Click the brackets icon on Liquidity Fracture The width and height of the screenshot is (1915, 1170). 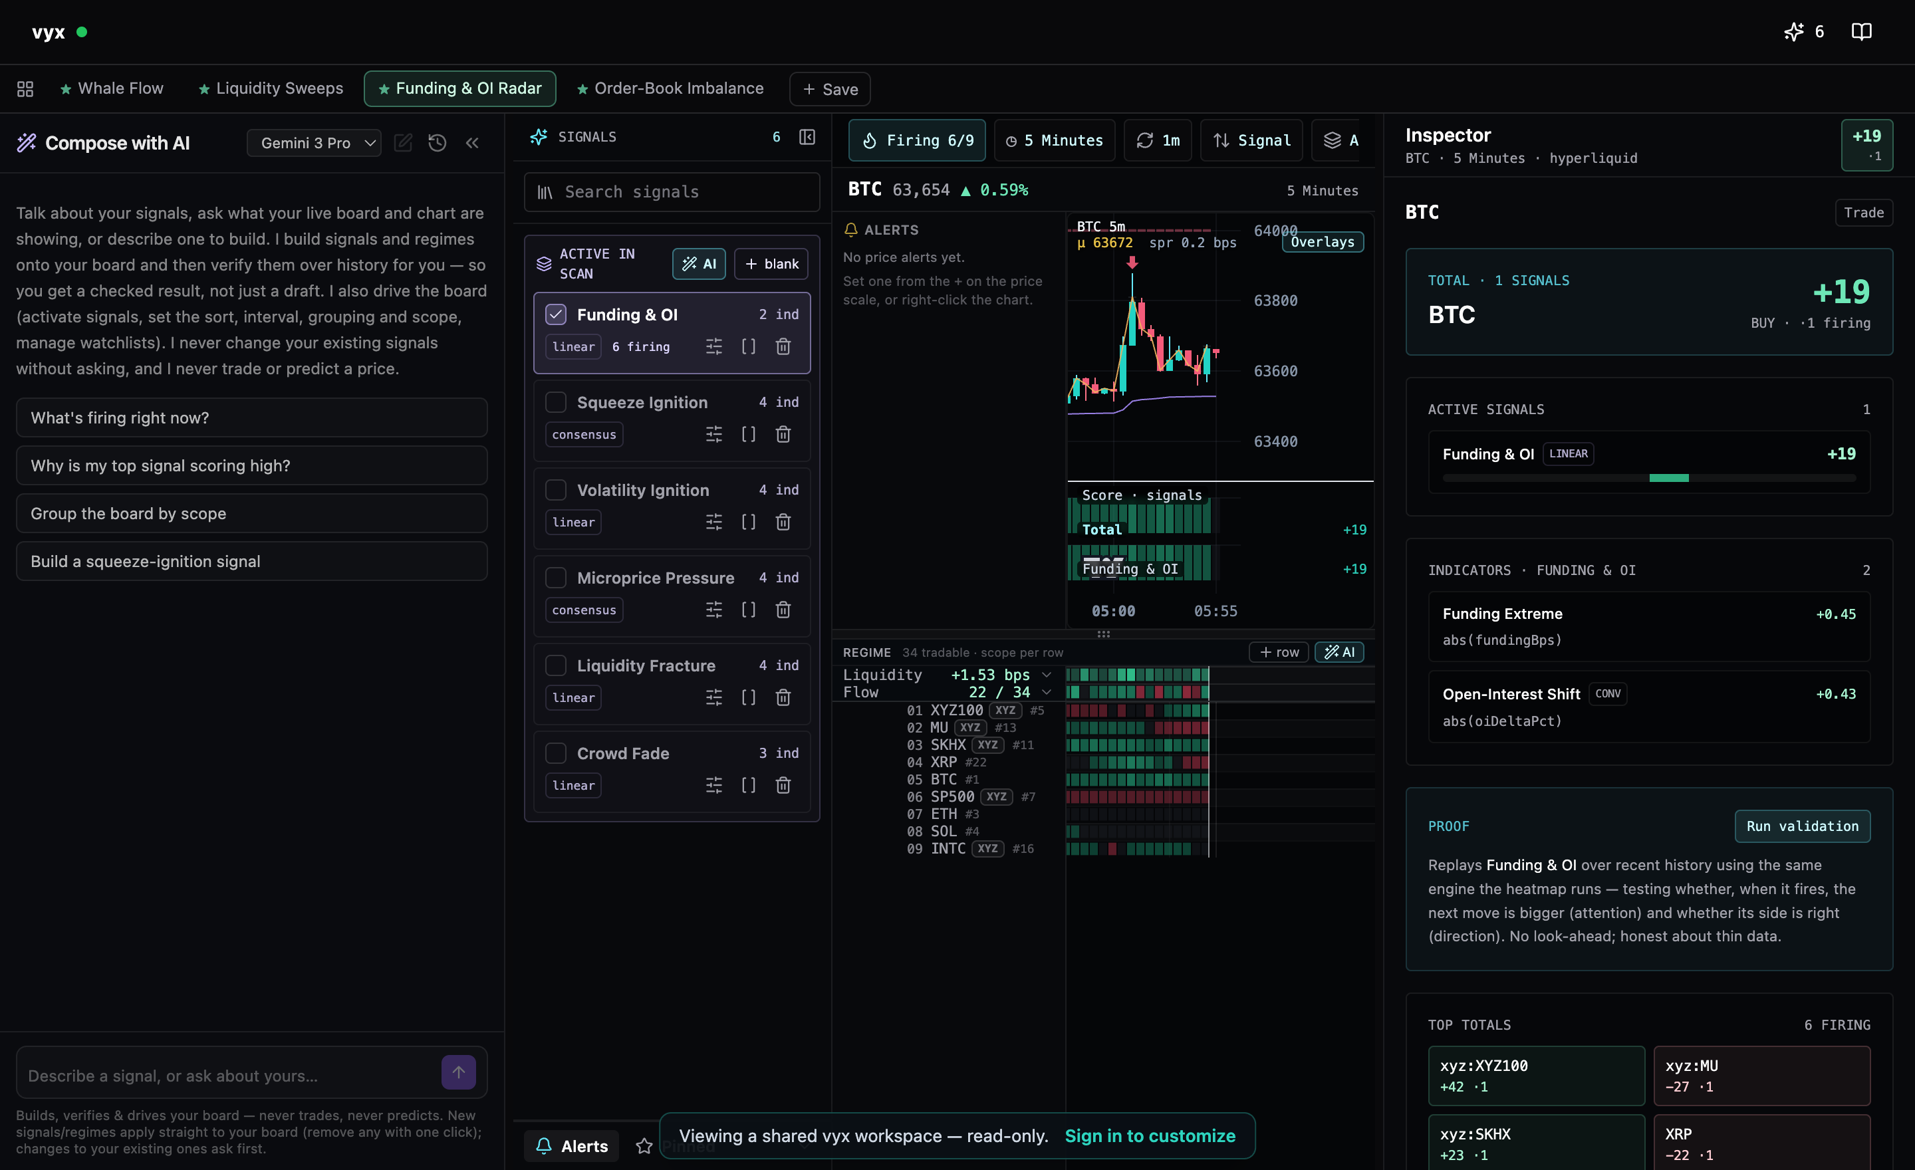(x=749, y=697)
